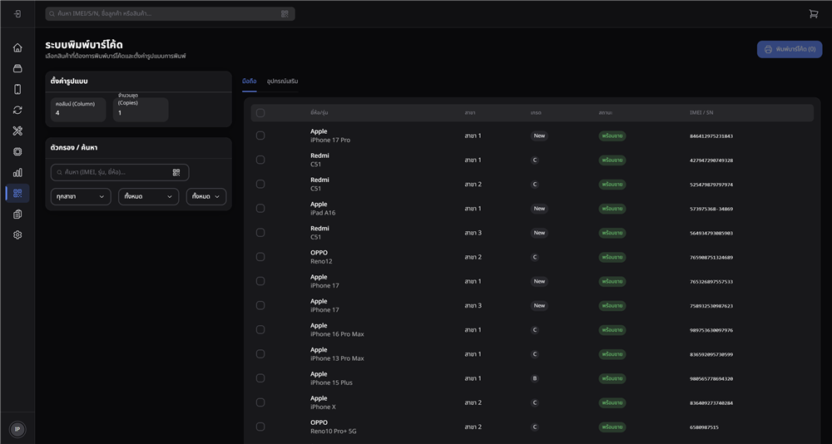This screenshot has width=832, height=444.
Task: Check the Apple iPhone X row checkbox
Action: (260, 402)
